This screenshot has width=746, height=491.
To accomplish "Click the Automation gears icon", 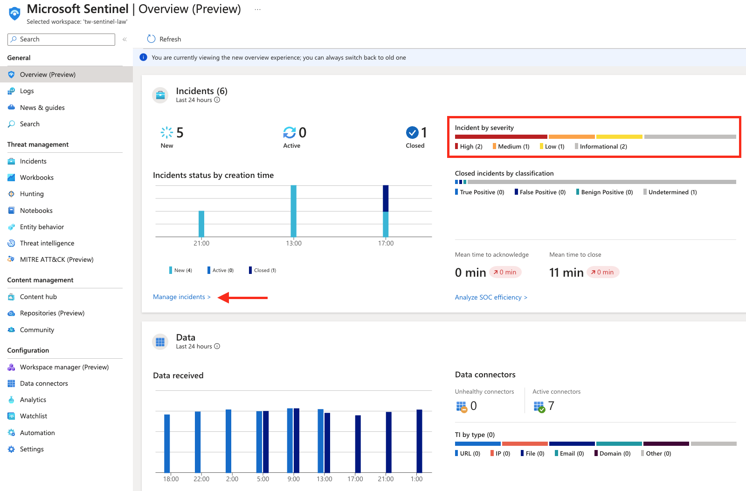I will [11, 433].
